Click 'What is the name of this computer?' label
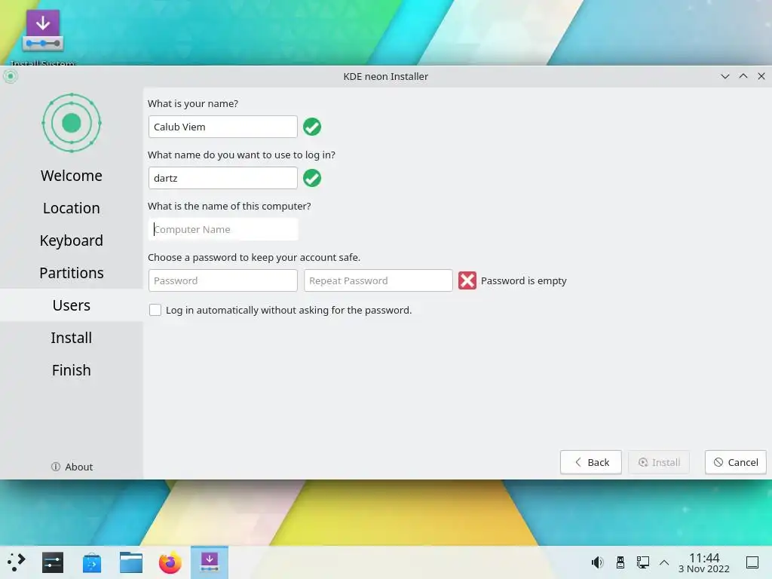 click(x=229, y=207)
